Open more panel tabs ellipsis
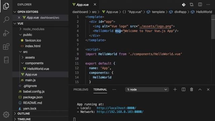 click(x=114, y=90)
